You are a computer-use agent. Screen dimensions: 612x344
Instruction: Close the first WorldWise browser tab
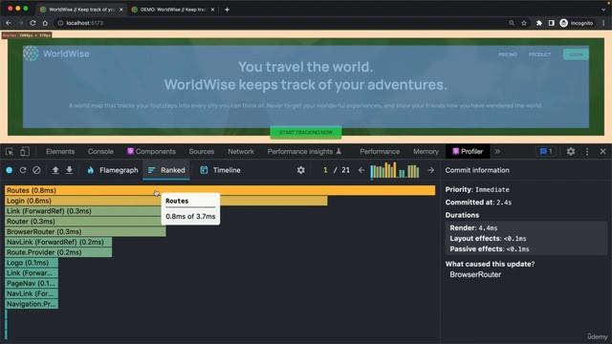coord(121,10)
